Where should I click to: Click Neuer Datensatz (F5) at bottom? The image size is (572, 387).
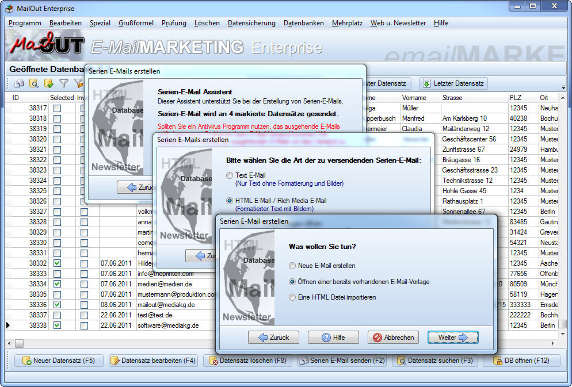[x=59, y=361]
